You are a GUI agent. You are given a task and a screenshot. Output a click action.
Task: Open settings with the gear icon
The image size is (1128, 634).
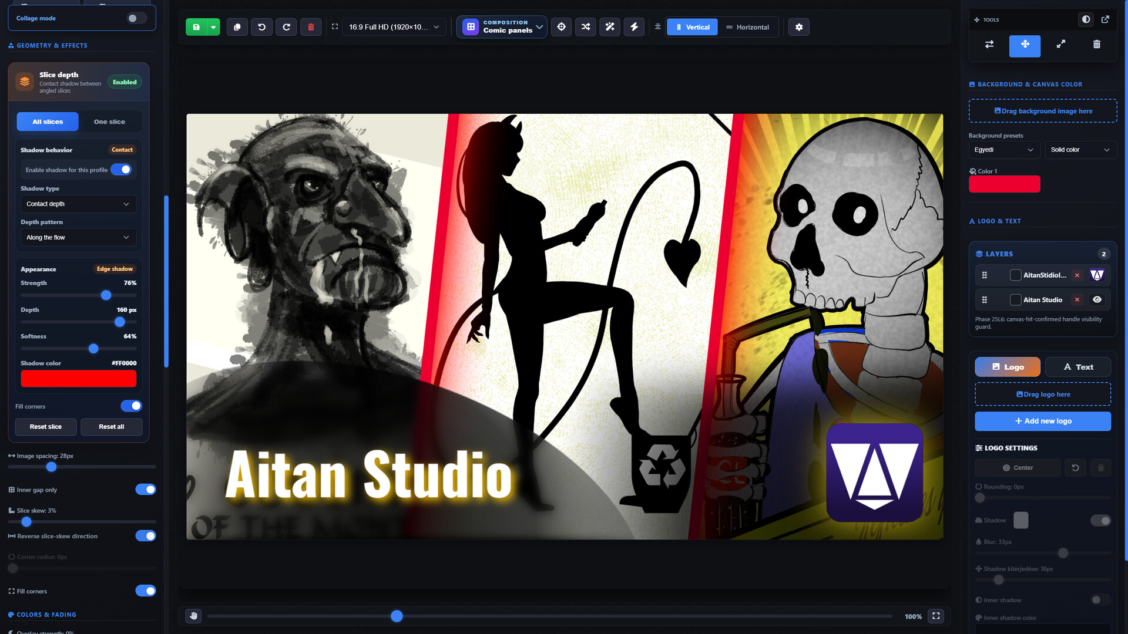point(799,27)
